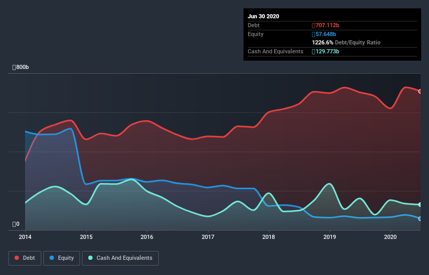This screenshot has width=429, height=275.
Task: Click the blue Equity endpoint marker
Action: (x=420, y=219)
